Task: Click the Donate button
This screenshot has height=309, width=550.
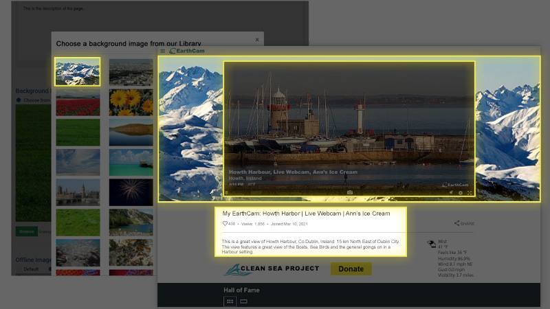Action: 351,268
